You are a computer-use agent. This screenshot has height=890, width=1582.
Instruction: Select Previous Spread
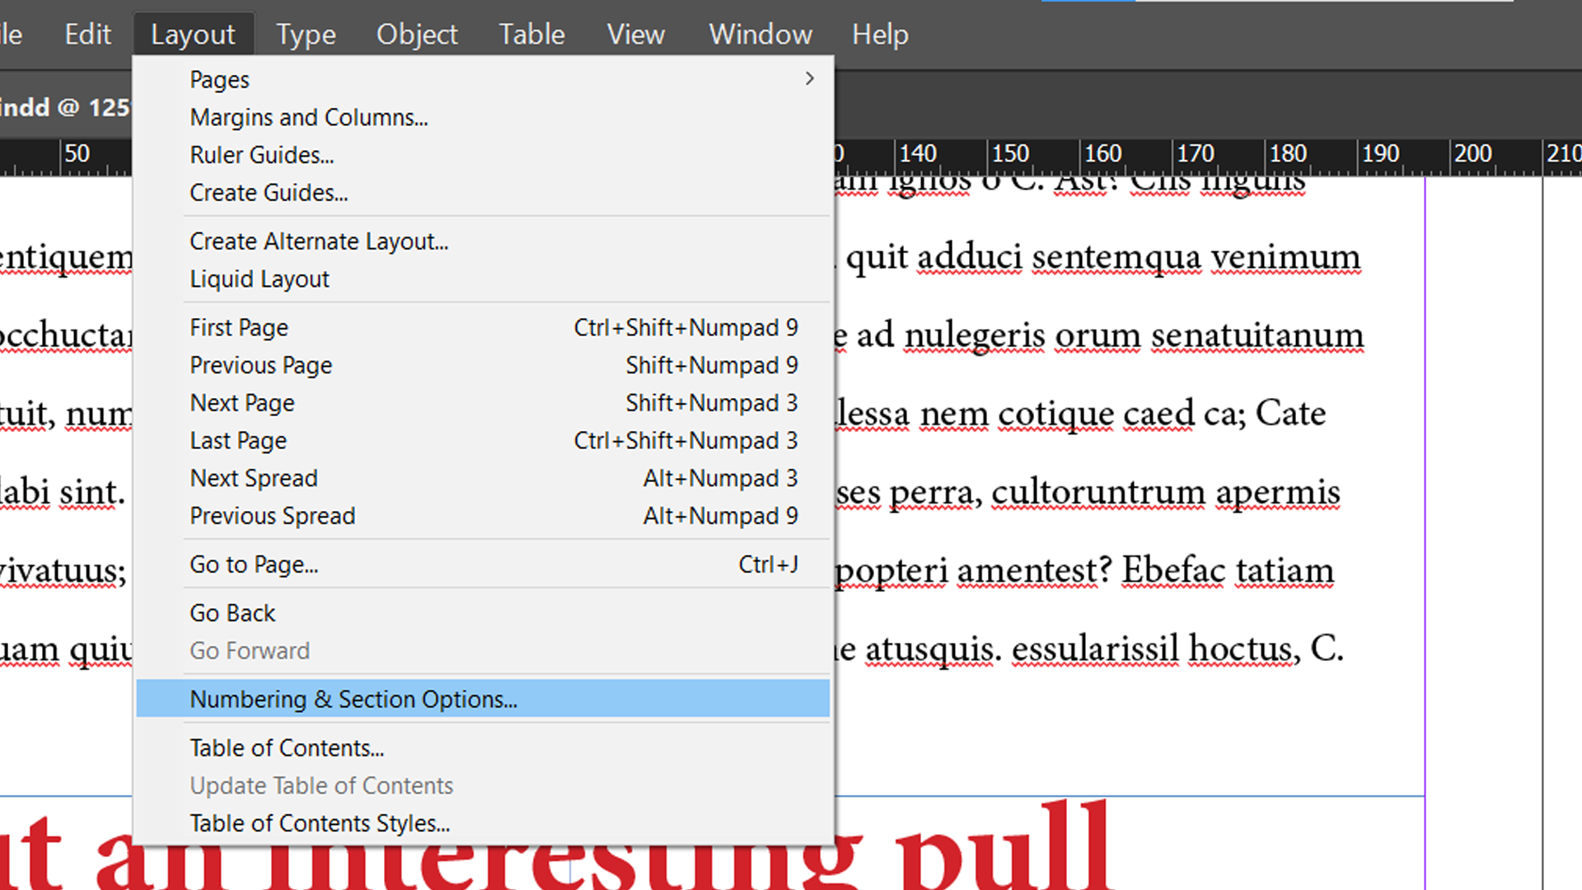click(273, 516)
